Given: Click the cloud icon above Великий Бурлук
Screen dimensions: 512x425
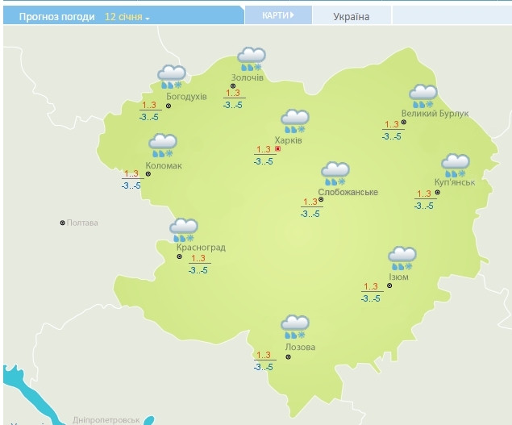Looking at the screenshot, I should (423, 96).
